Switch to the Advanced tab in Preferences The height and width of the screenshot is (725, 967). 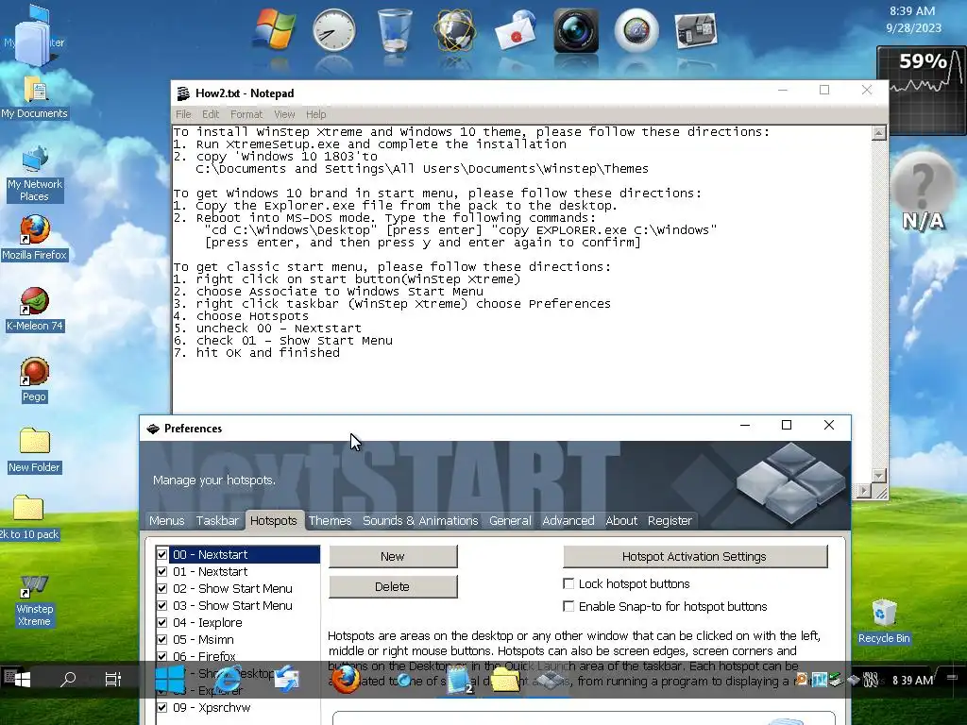tap(568, 520)
